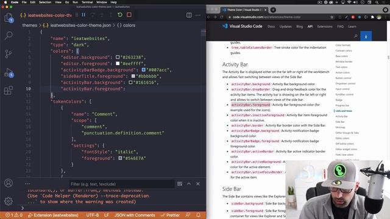Grab the debug toolbar drag handle
This screenshot has height=219, width=390.
coord(77,15)
